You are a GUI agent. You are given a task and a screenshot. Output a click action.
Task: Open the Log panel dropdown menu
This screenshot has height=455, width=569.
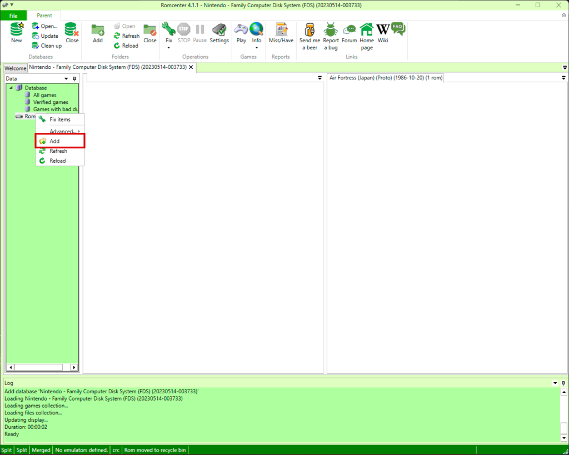point(555,383)
